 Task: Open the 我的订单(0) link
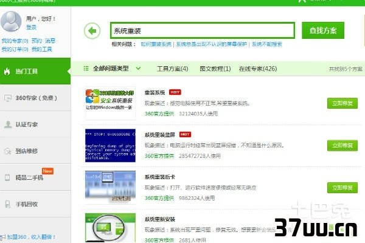(x=15, y=49)
